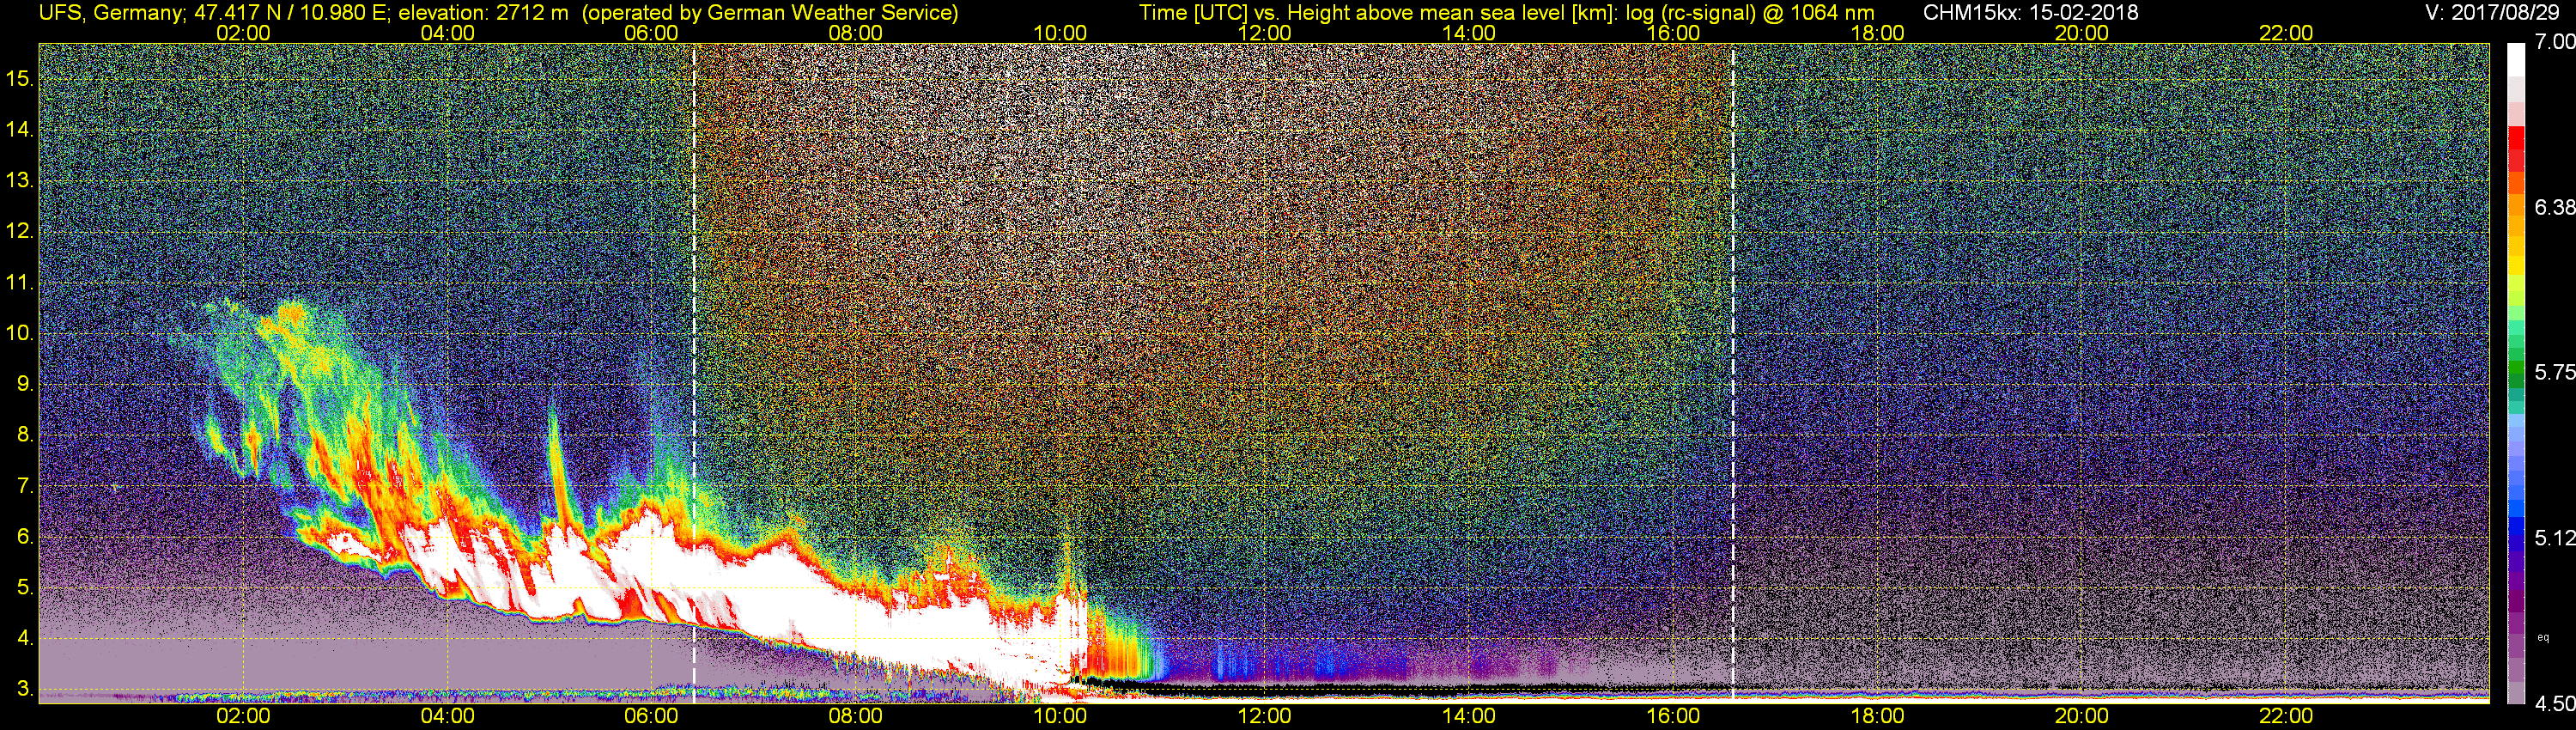Click the small 'eq' label beside the colorbar
The image size is (2576, 730).
(2543, 637)
